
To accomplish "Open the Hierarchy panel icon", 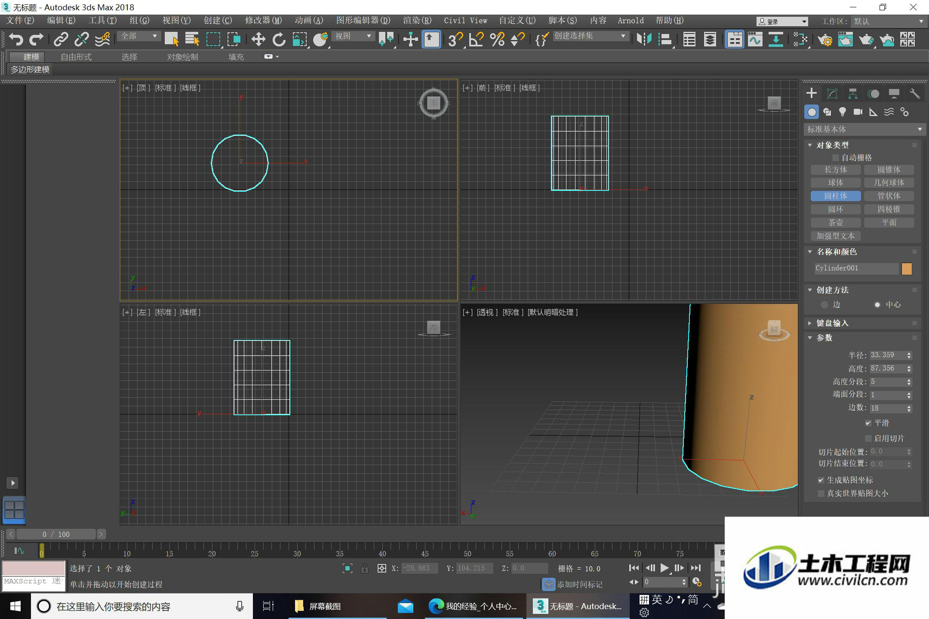I will click(852, 94).
